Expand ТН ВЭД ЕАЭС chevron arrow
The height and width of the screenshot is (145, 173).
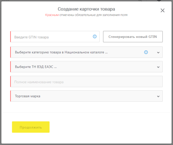[x=158, y=67]
